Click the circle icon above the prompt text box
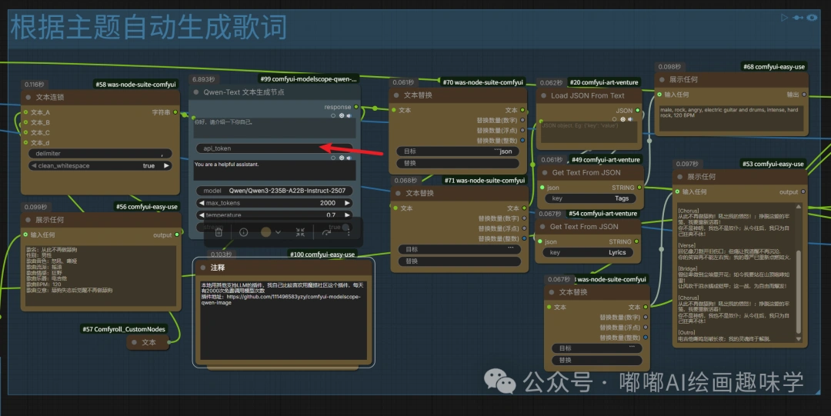The image size is (831, 416). pos(333,115)
